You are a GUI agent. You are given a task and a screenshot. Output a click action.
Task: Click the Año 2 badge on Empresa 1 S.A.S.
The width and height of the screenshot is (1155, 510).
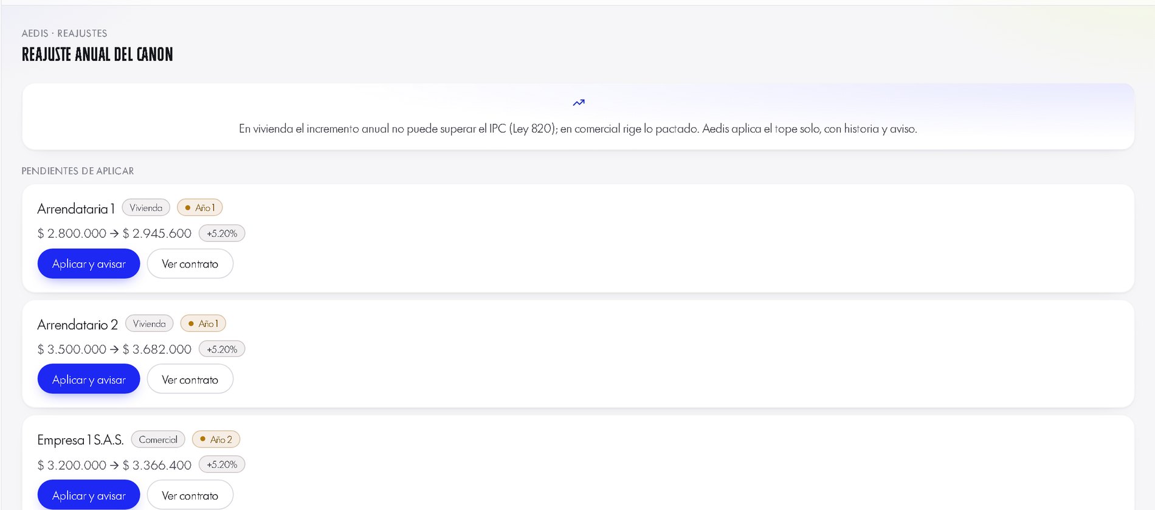pyautogui.click(x=216, y=439)
